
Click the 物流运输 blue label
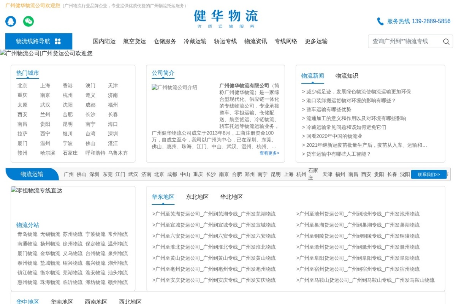(x=32, y=174)
